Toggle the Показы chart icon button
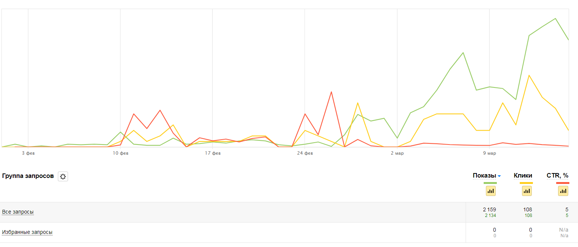This screenshot has width=578, height=247. pos(491,191)
